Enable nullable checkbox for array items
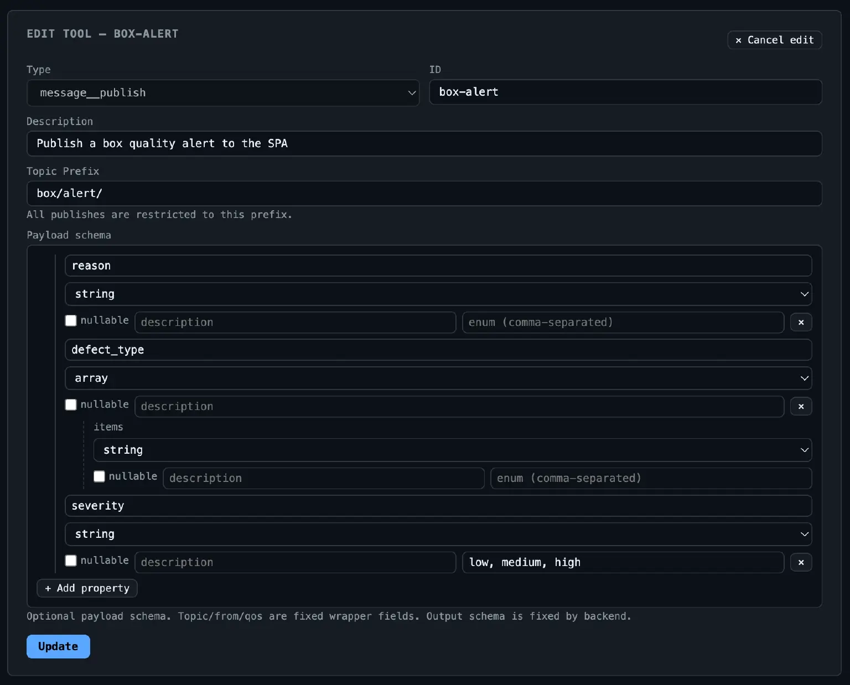Screen dimensions: 850x685 (99, 476)
